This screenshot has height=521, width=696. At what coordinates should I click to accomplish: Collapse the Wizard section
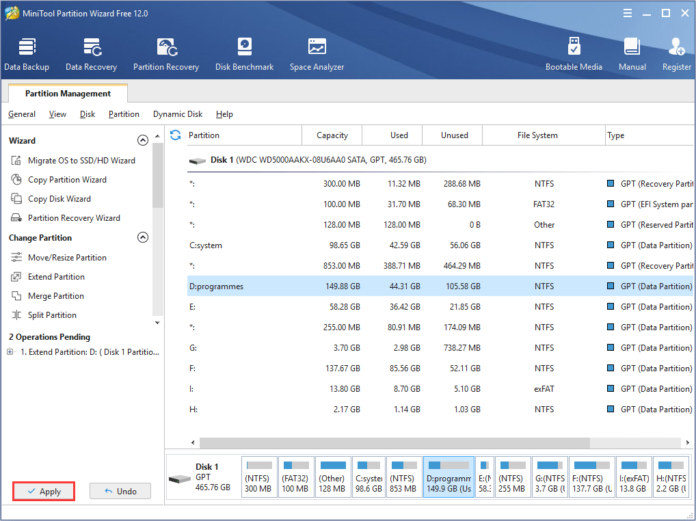click(142, 140)
